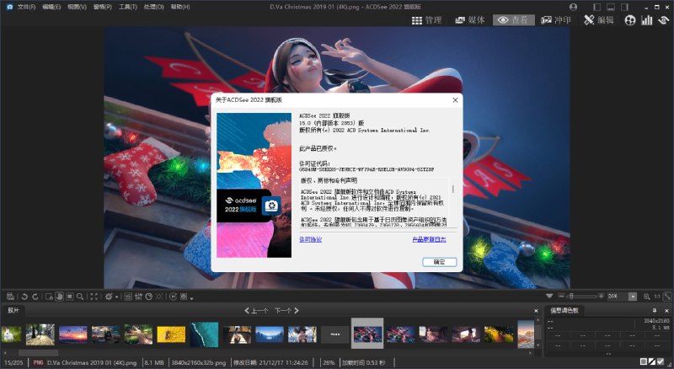Open the 帮助(H) menu
Screen dimensions: 674x369
pos(180,7)
